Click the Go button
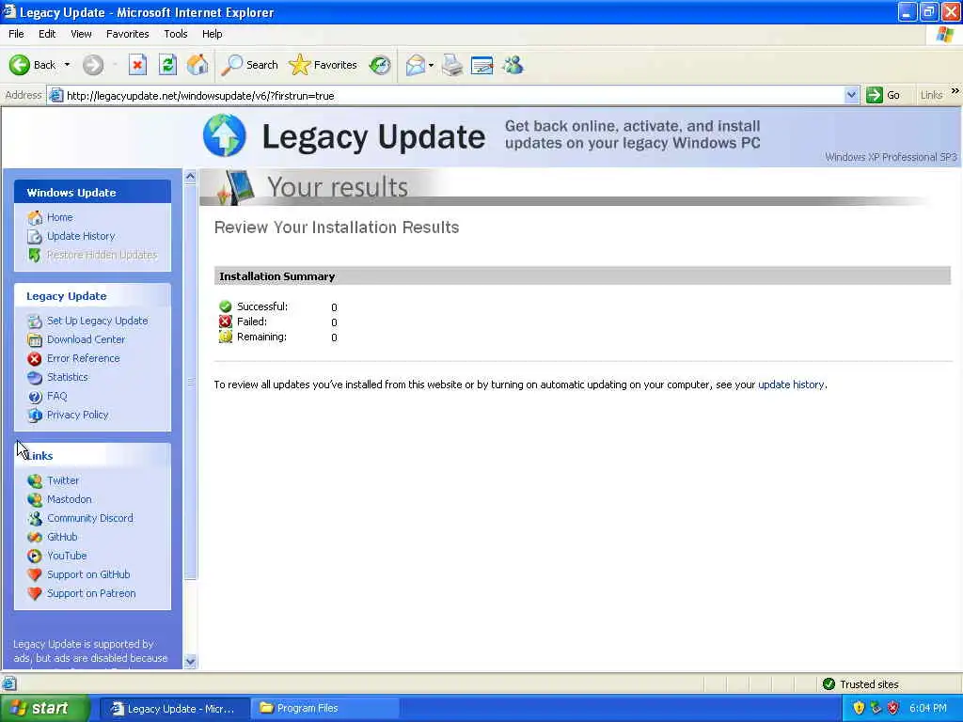Screen dimensions: 963x722 point(883,95)
